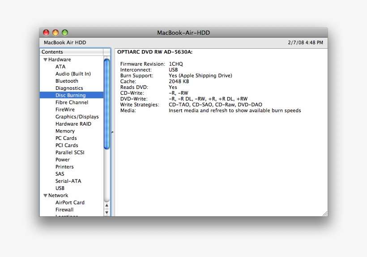Collapse the Network disclosure triangle
This screenshot has width=367, height=257.
45,195
